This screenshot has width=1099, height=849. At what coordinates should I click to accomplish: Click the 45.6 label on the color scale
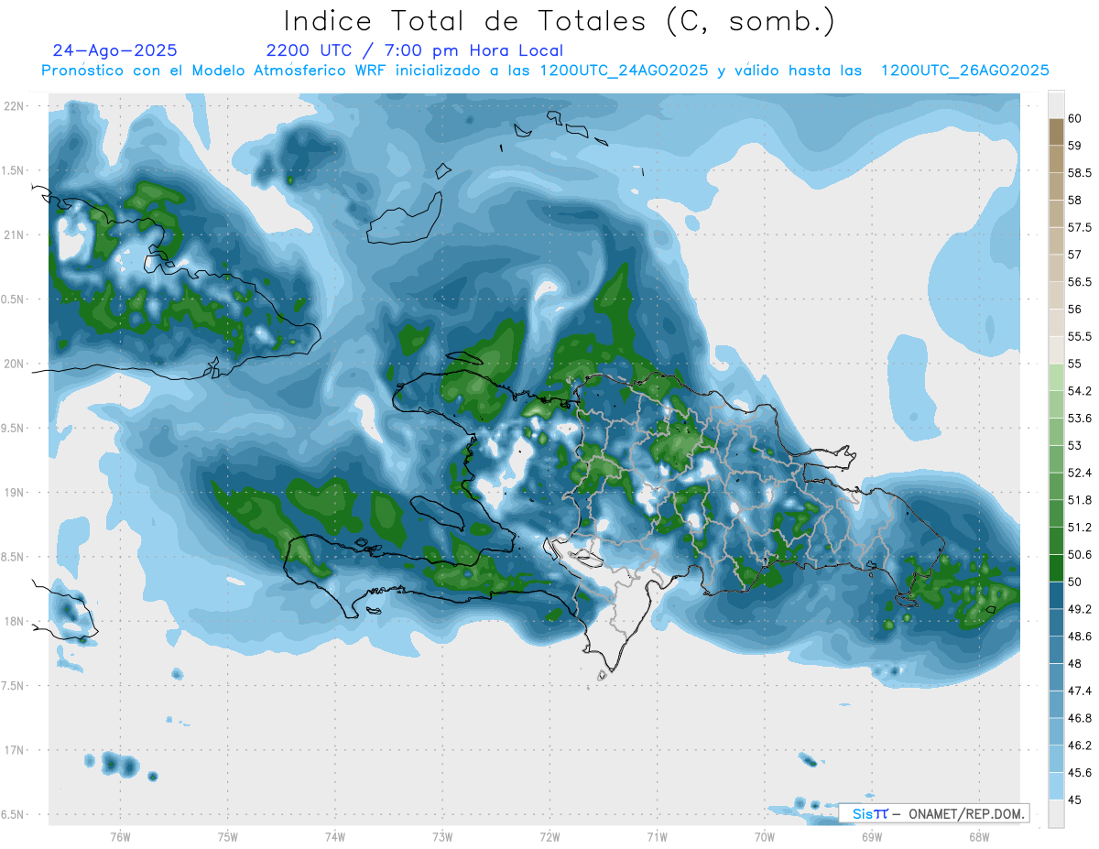(x=1079, y=774)
